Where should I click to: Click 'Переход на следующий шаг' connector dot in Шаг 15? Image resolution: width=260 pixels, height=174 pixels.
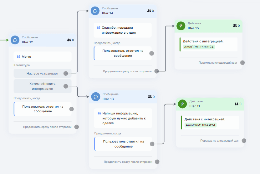pos(242,63)
